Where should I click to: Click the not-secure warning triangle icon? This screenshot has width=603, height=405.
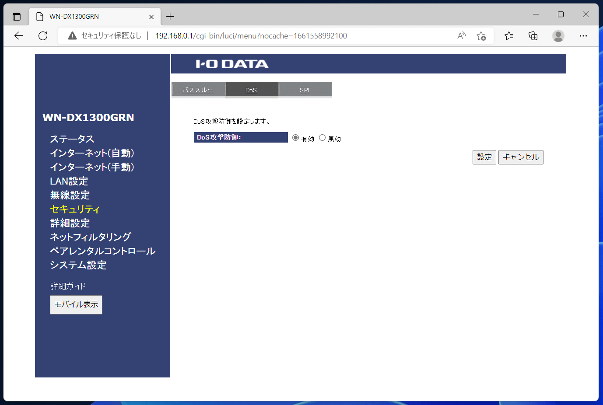[73, 36]
